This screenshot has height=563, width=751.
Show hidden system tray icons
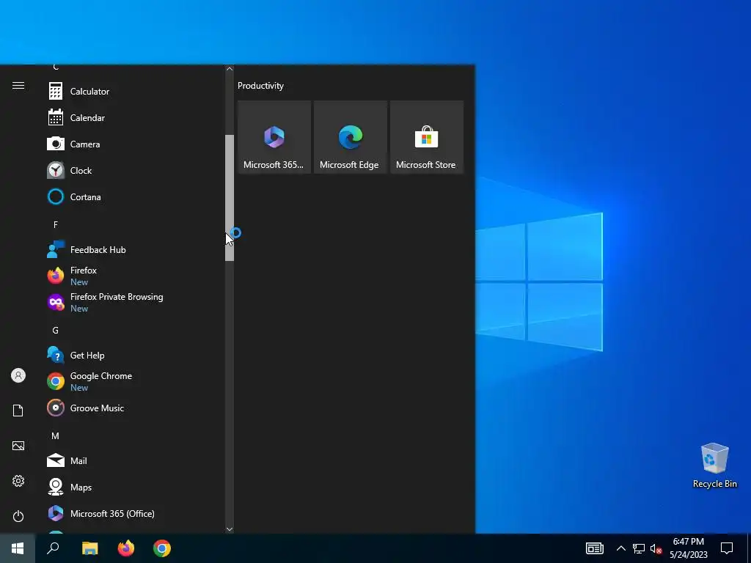tap(620, 548)
